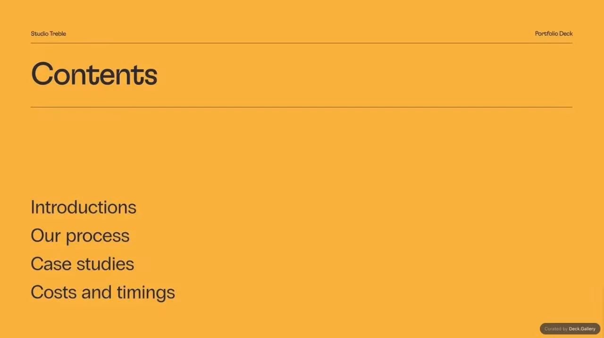Click the word Portfolio at top right
604x338 pixels.
[x=546, y=34]
